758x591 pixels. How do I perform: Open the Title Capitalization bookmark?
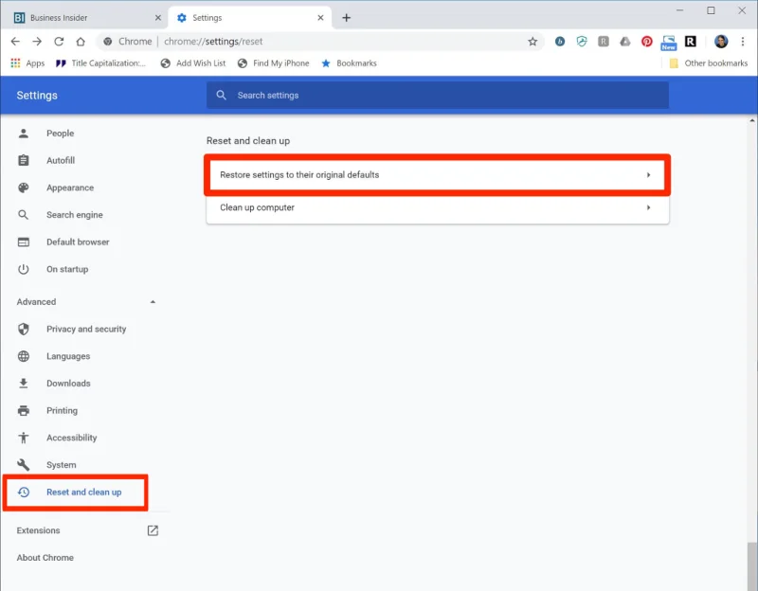coord(100,63)
